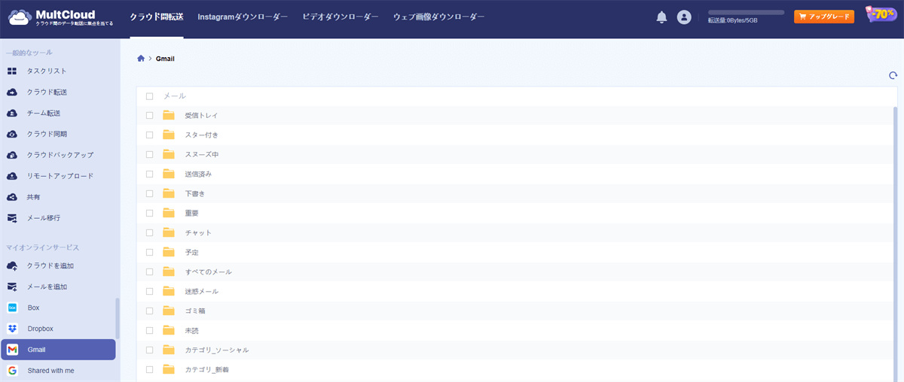
Task: Click the 70% discount promo badge
Action: 881,15
